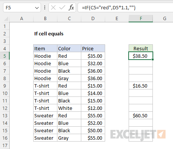This screenshot has width=173, height=149.
Task: Click Sweater in row 15
Action: 45,130
